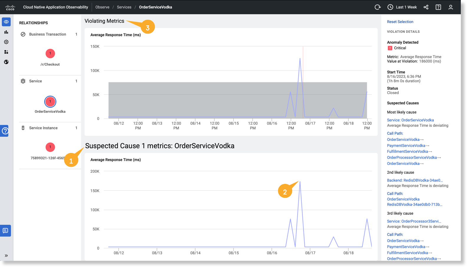Expand the sidebar with double chevron
Viewport: 467px width, 267px height.
6,256
